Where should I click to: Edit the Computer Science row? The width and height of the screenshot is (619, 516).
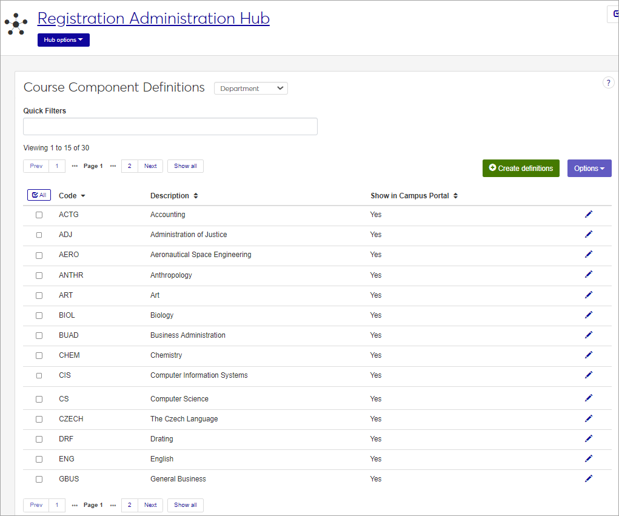coord(588,398)
